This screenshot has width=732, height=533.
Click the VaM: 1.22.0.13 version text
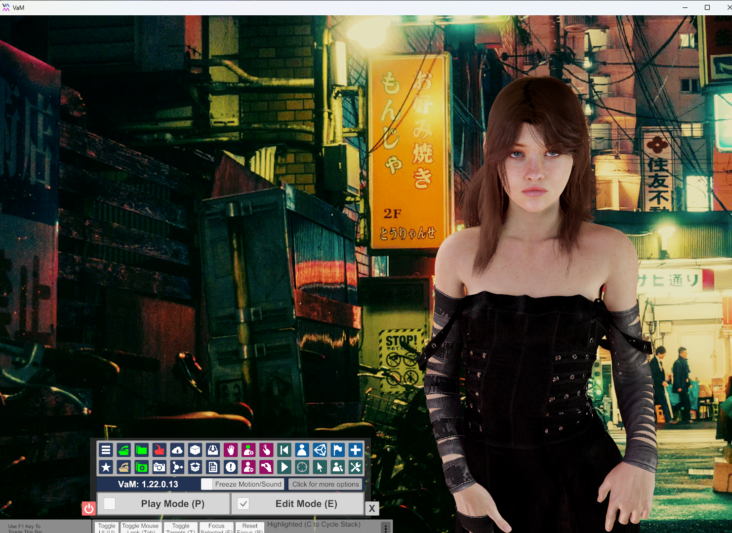[148, 484]
